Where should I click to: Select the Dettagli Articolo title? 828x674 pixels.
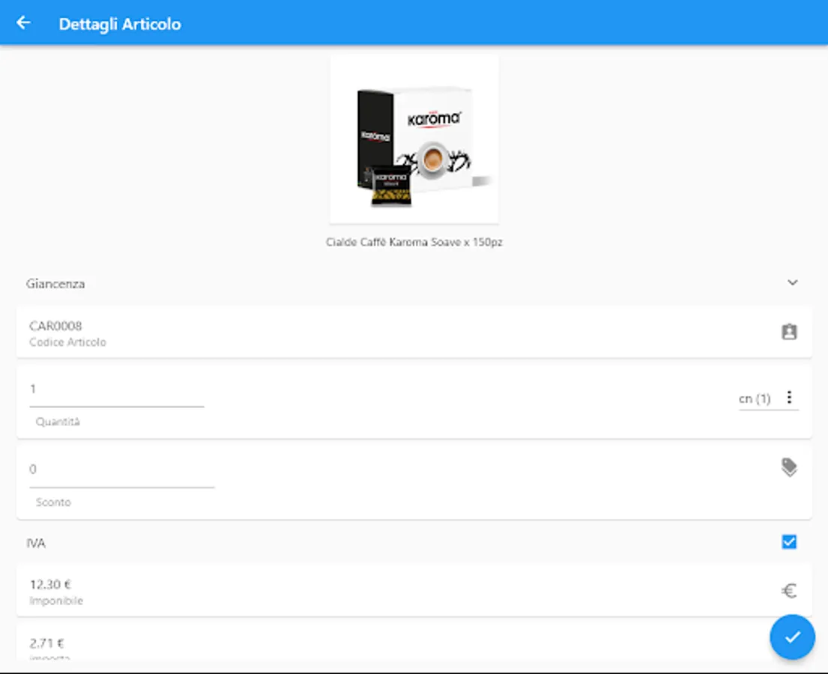120,24
